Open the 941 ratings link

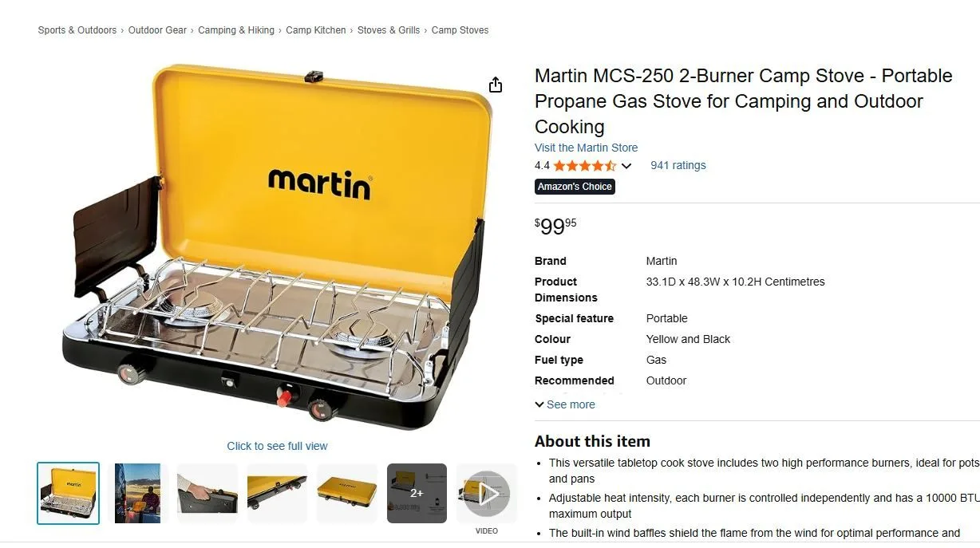(678, 165)
